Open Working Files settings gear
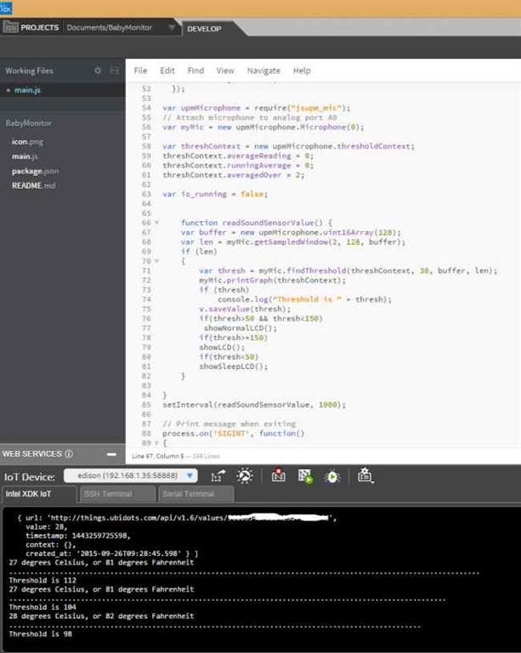 coord(98,71)
